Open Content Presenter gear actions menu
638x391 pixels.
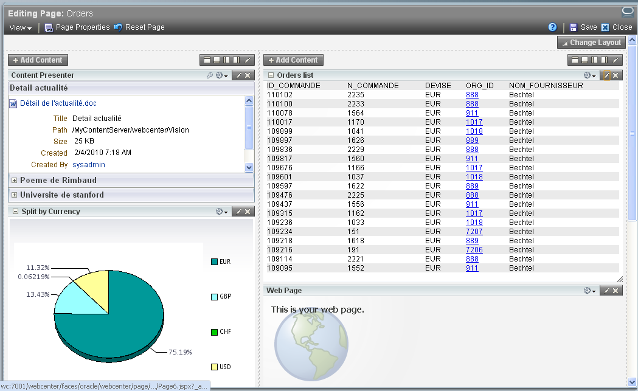(x=222, y=75)
